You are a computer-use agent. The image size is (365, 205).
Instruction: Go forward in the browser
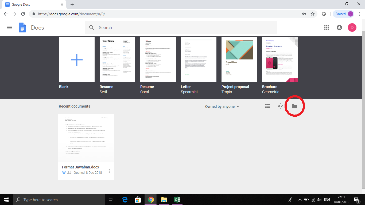tap(14, 14)
